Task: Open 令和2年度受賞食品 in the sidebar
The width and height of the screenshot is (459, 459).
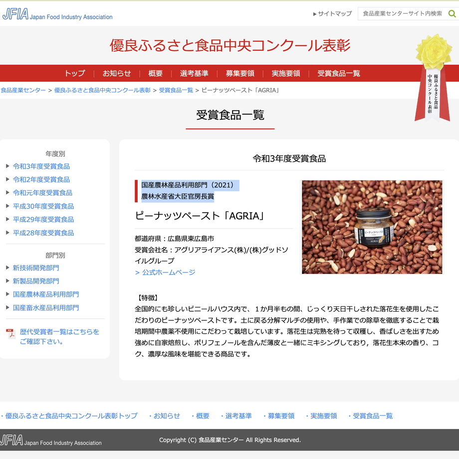Action: click(41, 180)
